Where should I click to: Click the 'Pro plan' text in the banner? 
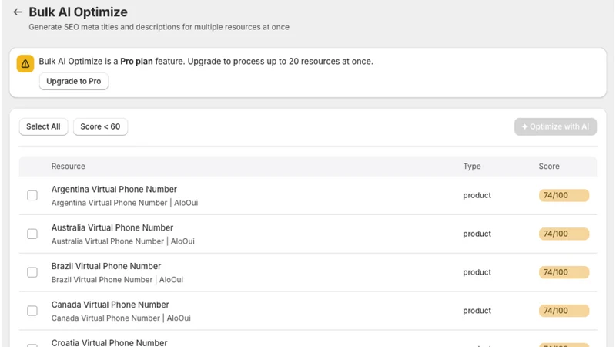coord(136,62)
